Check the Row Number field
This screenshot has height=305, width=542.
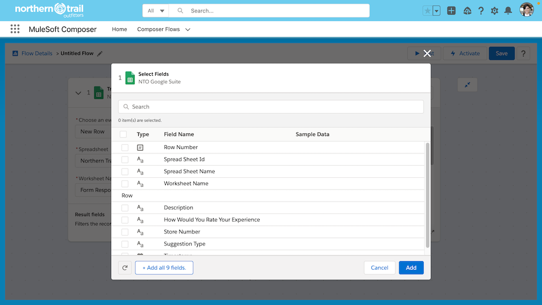pyautogui.click(x=125, y=147)
